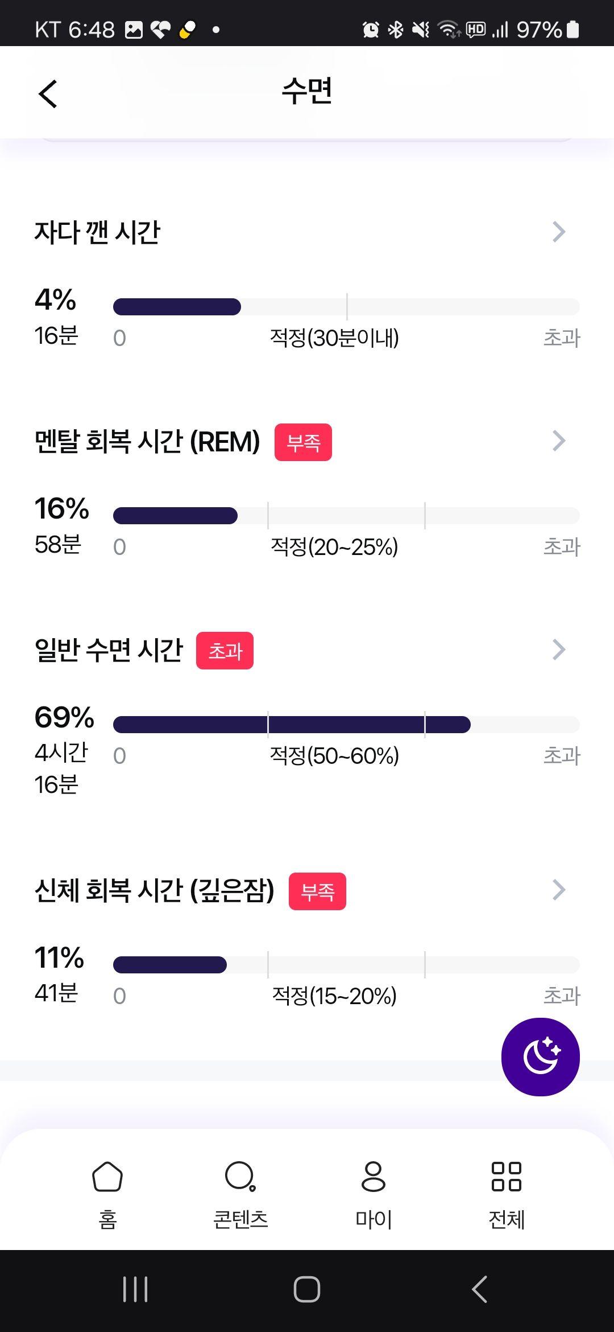The image size is (614, 1332).
Task: Tap Android home button
Action: pos(307,1289)
